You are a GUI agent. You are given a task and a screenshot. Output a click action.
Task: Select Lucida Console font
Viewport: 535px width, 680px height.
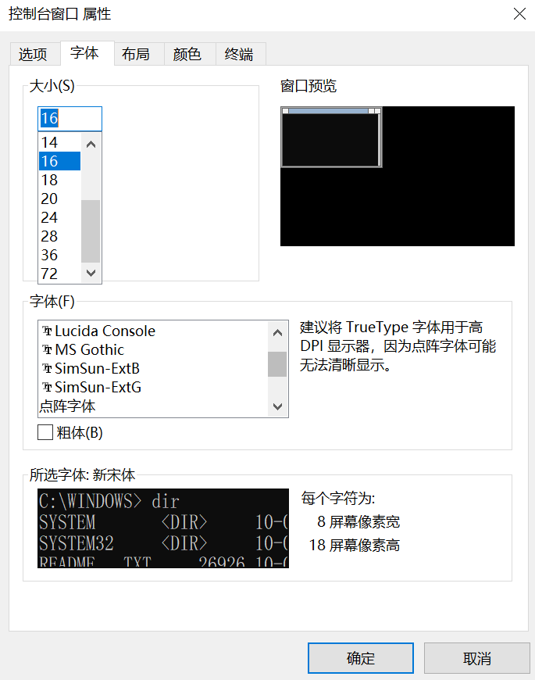click(x=152, y=331)
